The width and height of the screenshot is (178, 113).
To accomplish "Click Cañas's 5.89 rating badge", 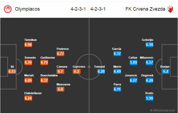I will [x=133, y=62].
